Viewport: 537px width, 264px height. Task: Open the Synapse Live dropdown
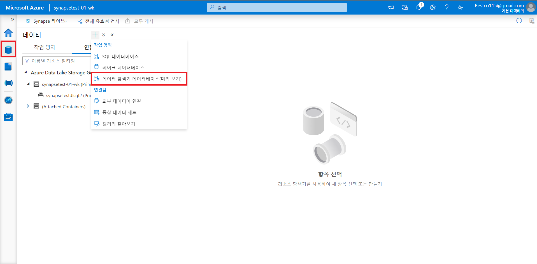(47, 21)
